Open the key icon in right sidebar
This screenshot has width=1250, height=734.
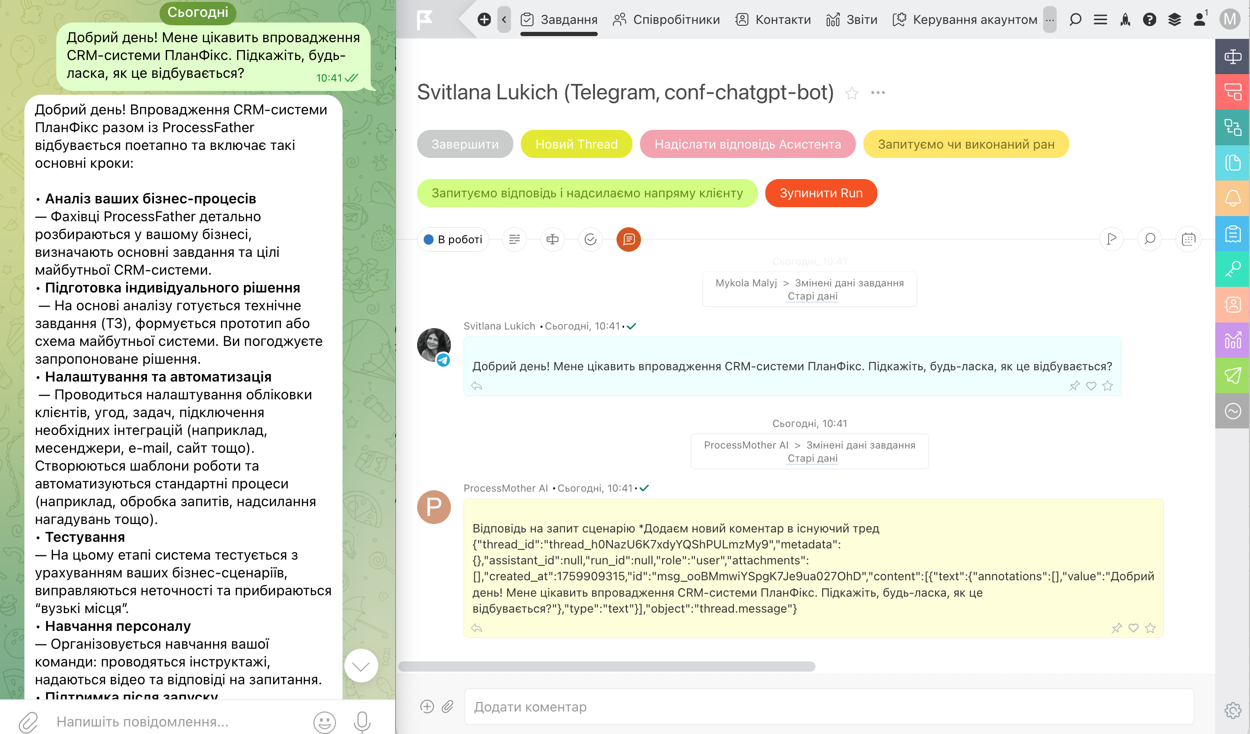coord(1233,269)
